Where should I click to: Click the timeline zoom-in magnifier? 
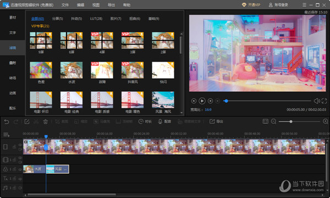(326, 122)
